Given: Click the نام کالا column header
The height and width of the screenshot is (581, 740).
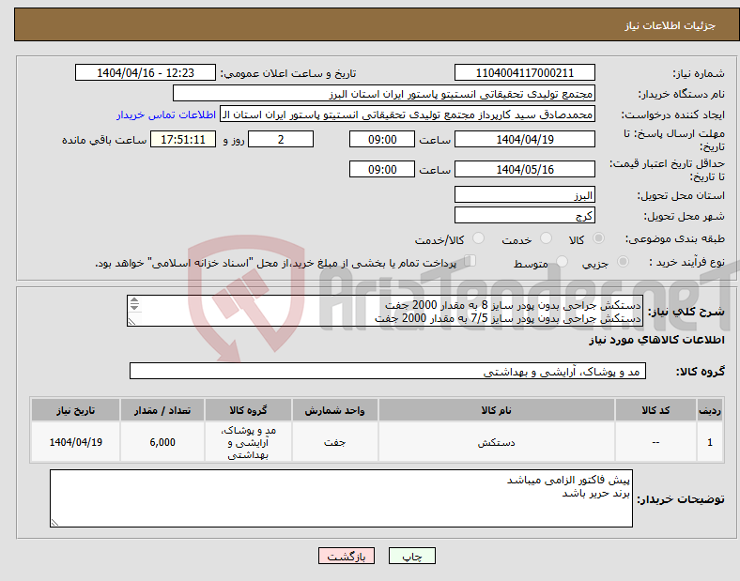Looking at the screenshot, I should coord(496,410).
